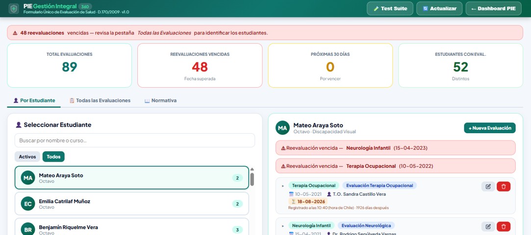Return to Dashboard PIE
531x235 pixels.
pyautogui.click(x=493, y=8)
